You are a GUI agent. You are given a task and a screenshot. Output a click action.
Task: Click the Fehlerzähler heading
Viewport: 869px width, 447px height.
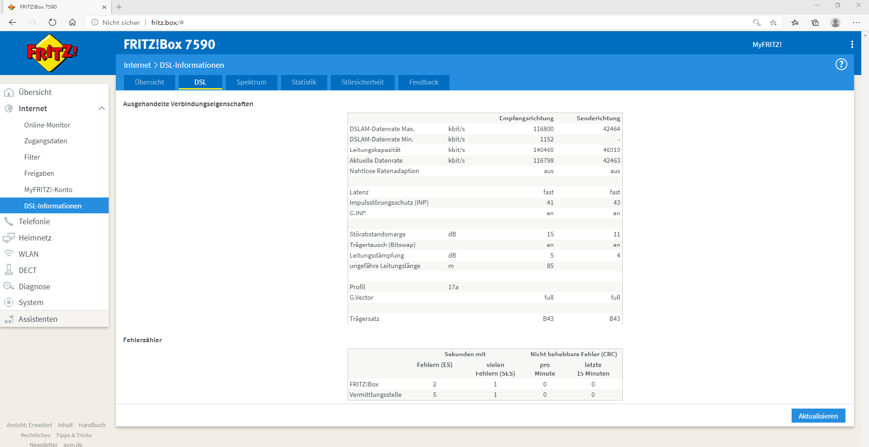[142, 340]
